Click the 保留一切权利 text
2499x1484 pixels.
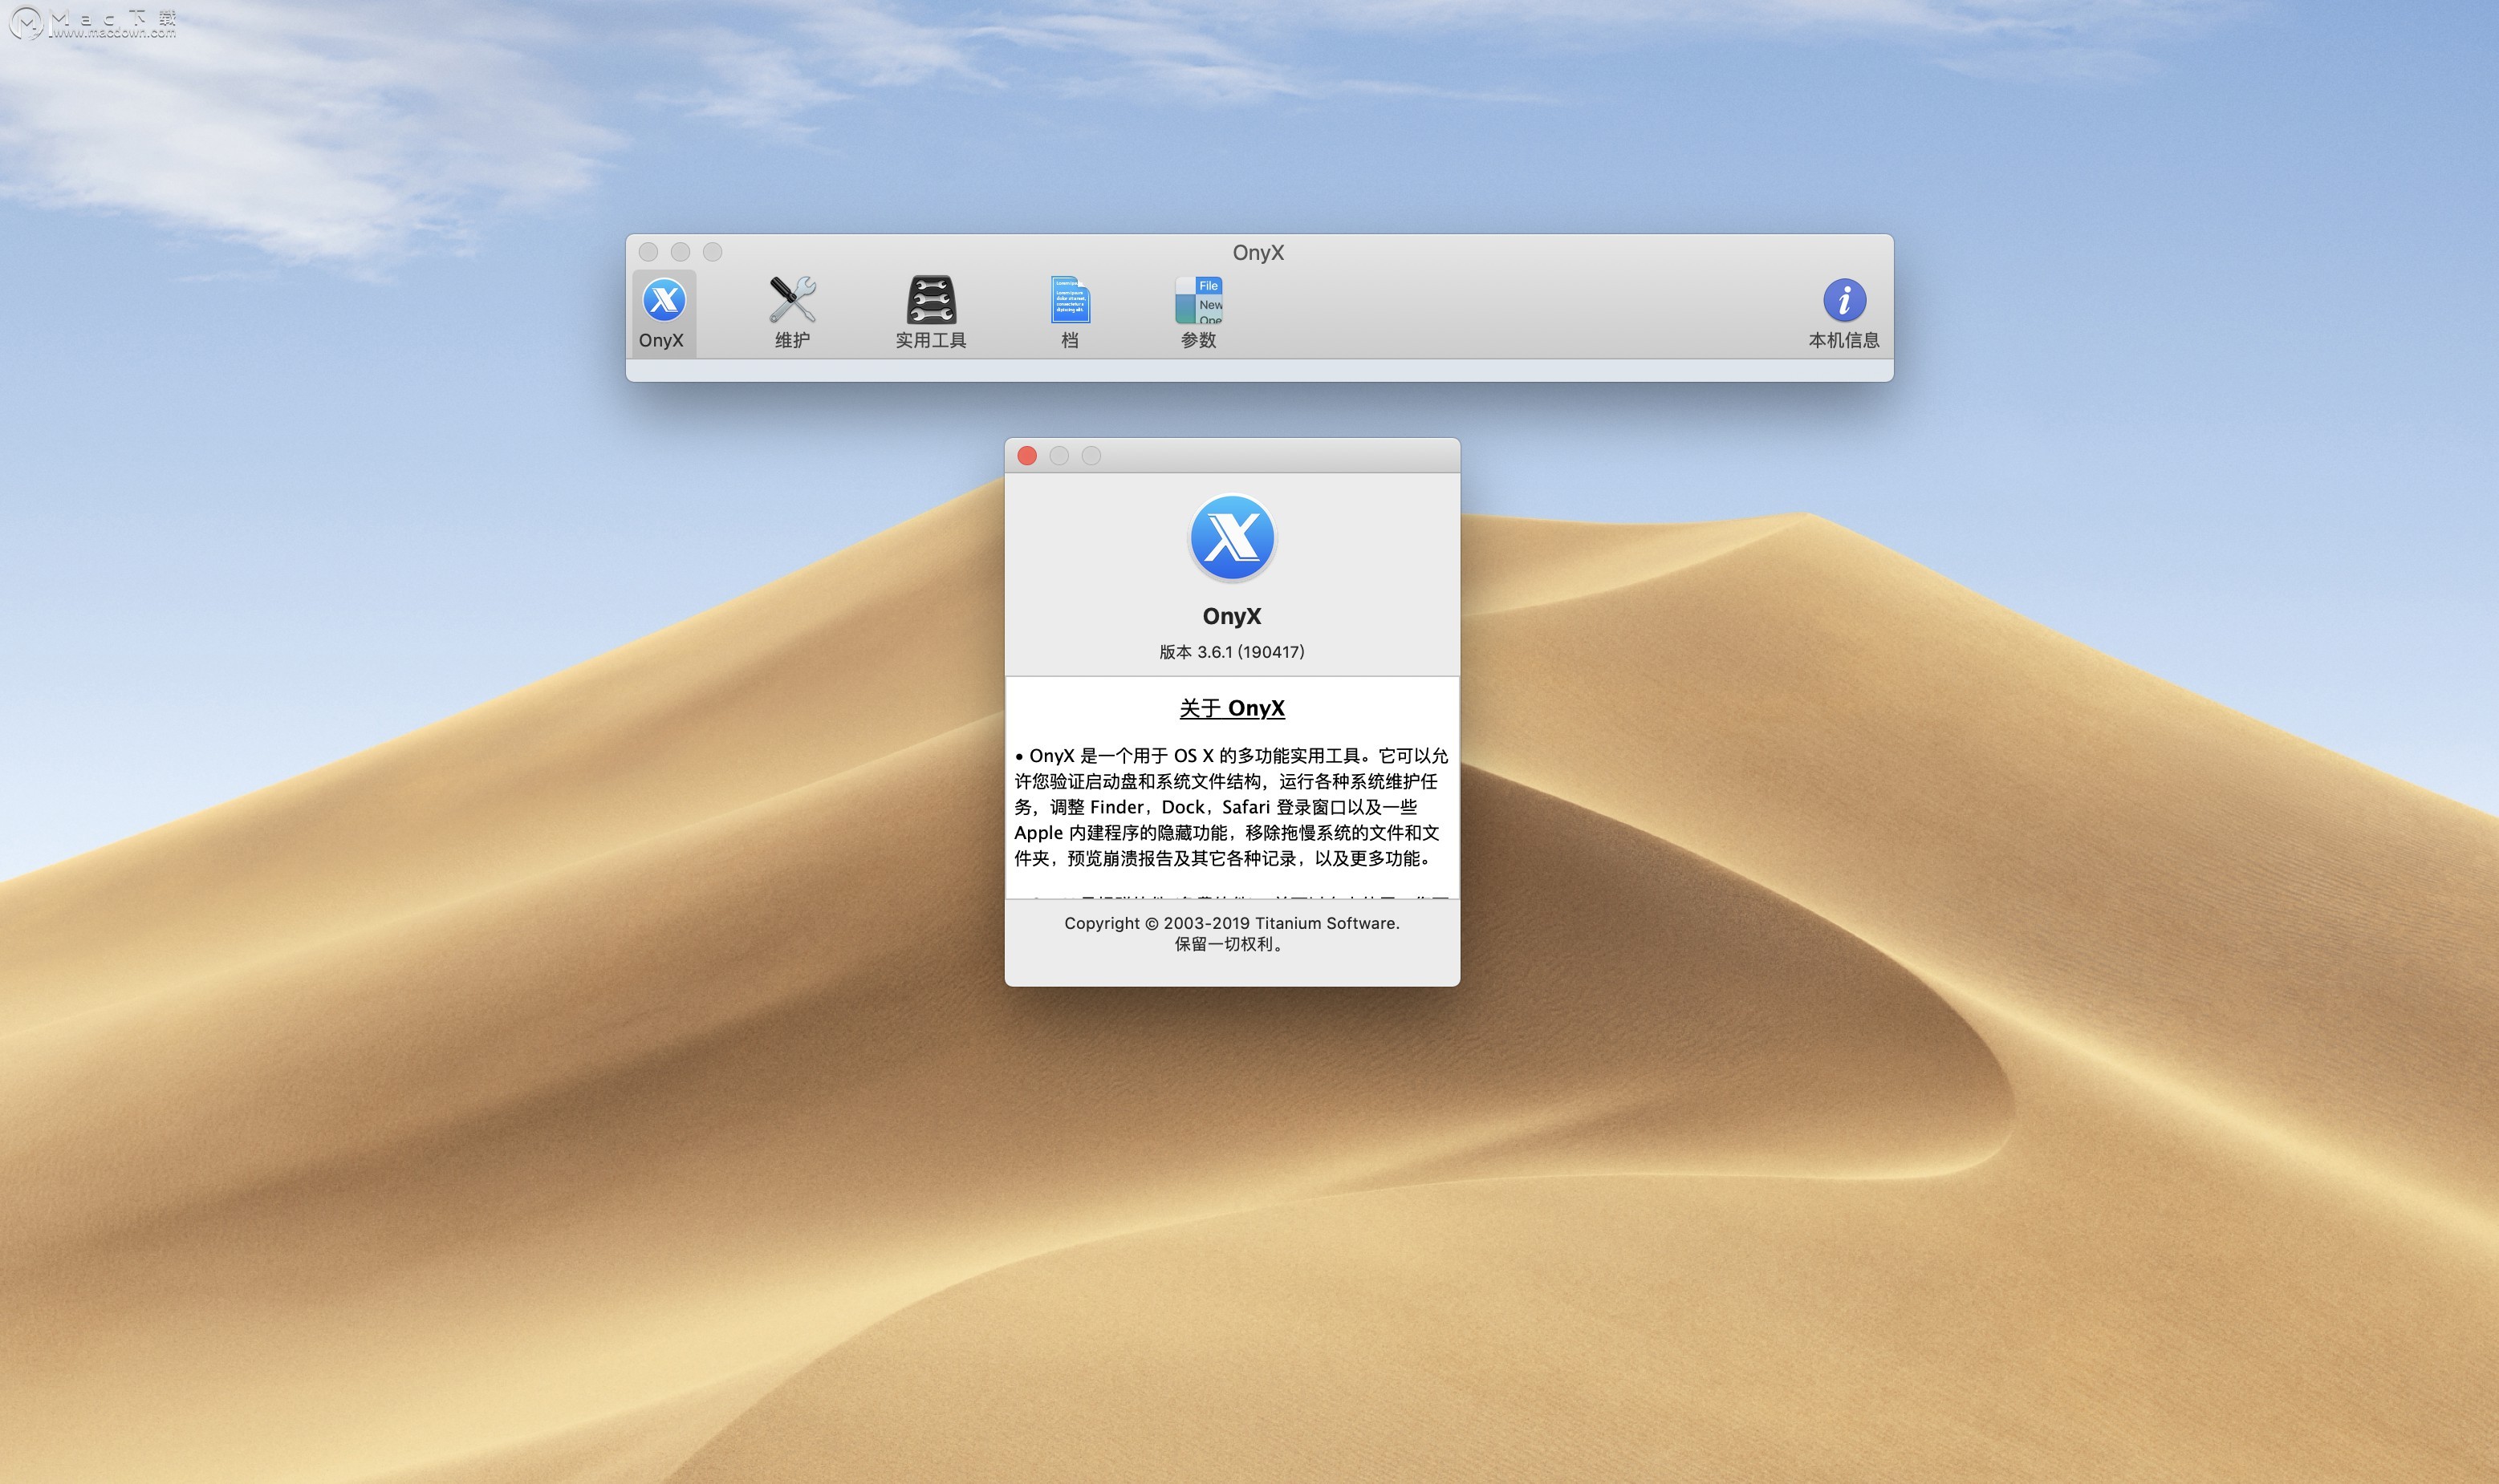(1229, 944)
